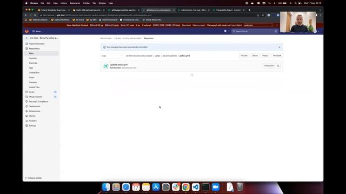Open the Bookmarks menu in the menu bar
Screen dimensions: 346x194
(x=75, y=3)
